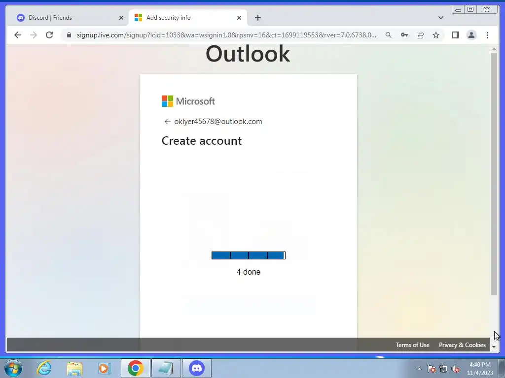Open the notepad app on the taskbar
Screen dimensions: 505x378
[x=166, y=368]
